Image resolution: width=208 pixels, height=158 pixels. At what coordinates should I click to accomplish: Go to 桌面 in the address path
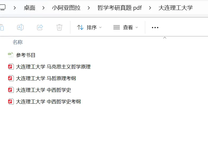30,8
